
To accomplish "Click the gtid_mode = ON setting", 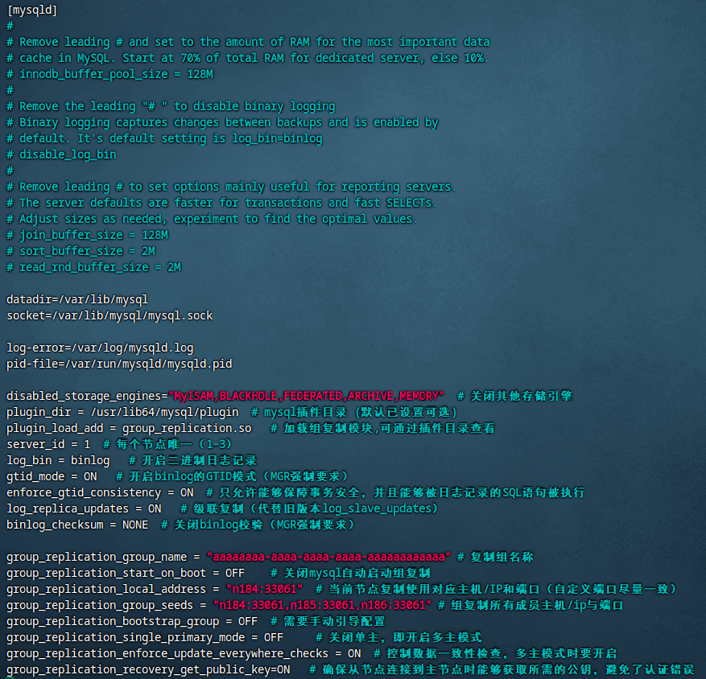I will tap(51, 476).
